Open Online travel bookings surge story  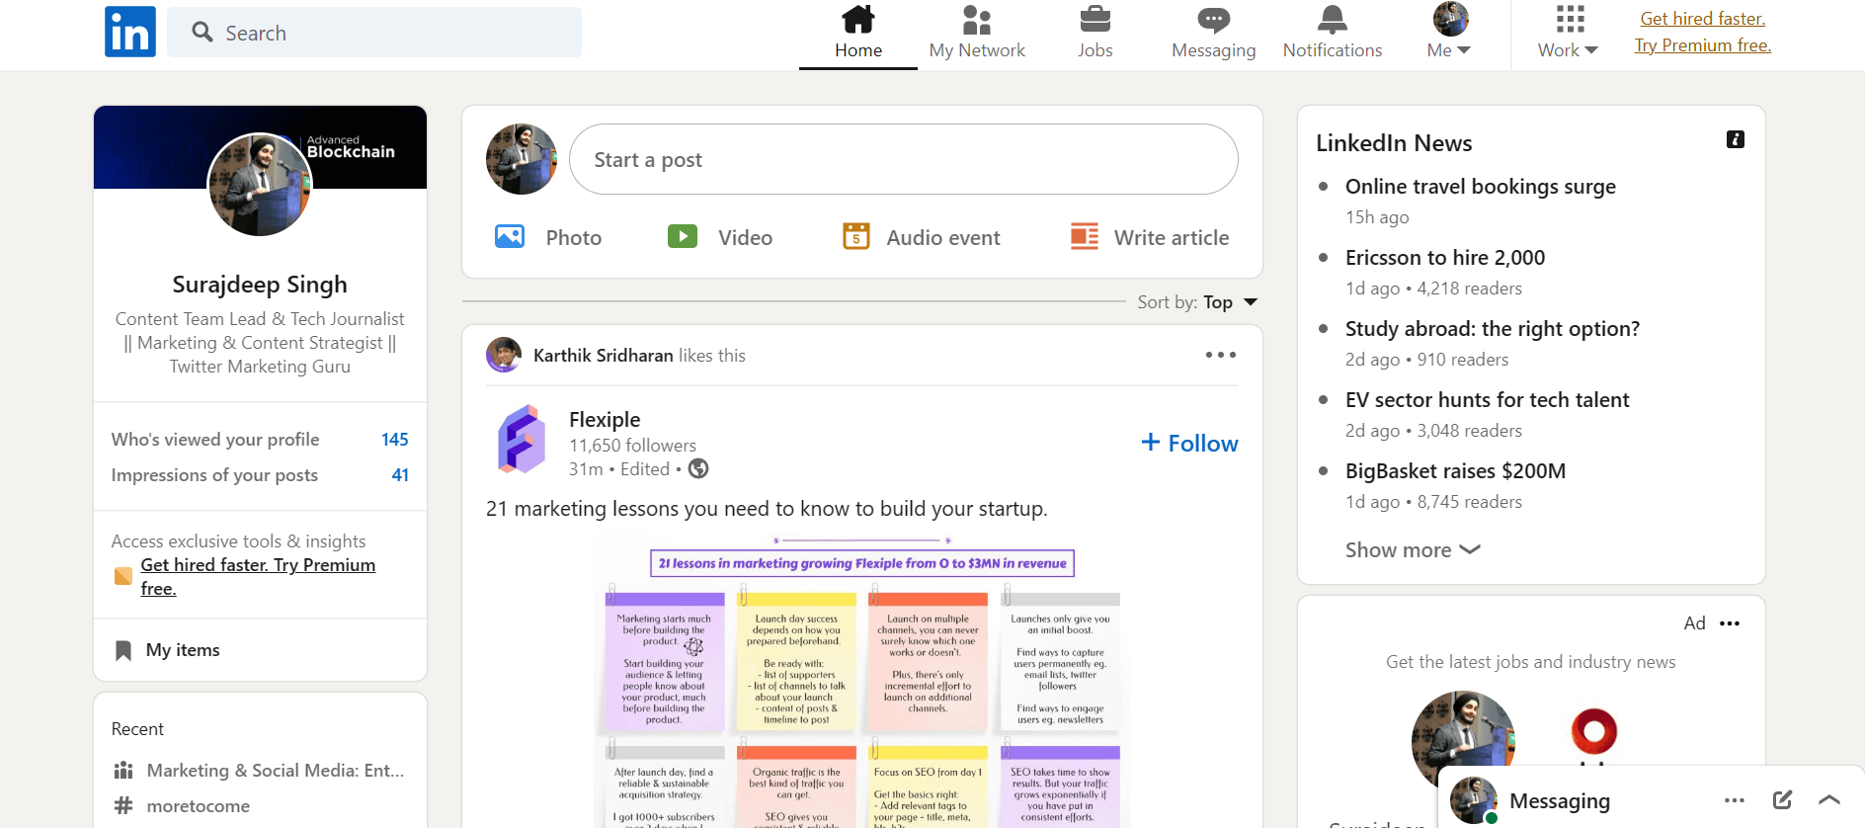click(x=1481, y=187)
